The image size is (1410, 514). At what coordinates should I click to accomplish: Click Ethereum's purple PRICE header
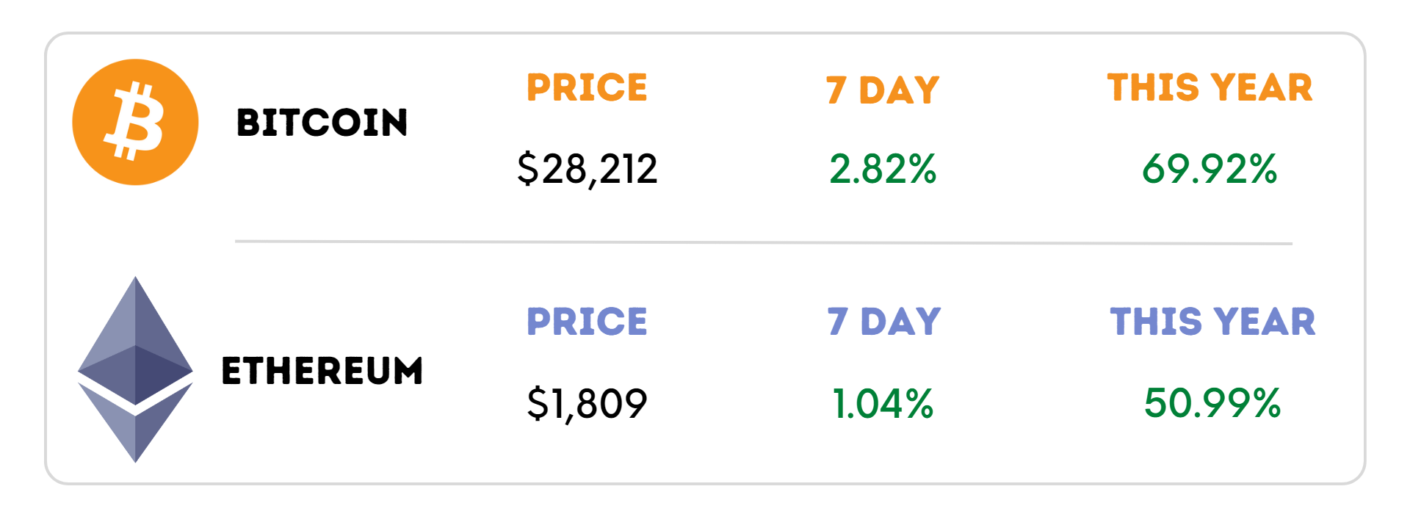[x=587, y=322]
